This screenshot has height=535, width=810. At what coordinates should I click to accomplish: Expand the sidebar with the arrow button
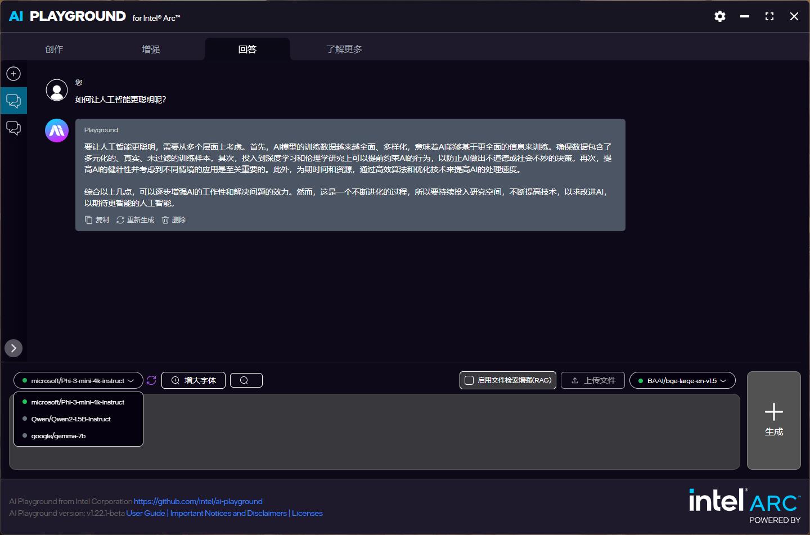[13, 348]
